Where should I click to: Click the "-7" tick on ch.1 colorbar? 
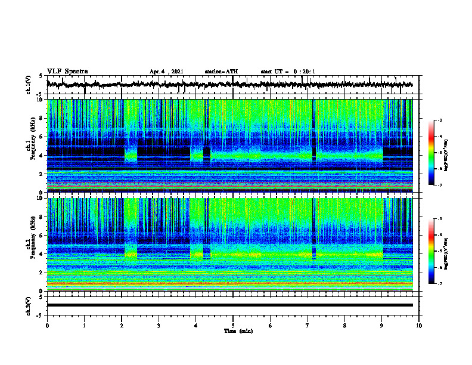pyautogui.click(x=440, y=185)
